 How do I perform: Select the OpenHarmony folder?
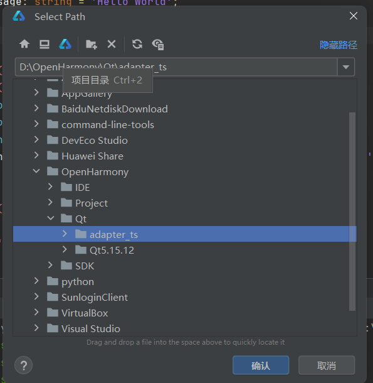pyautogui.click(x=95, y=172)
